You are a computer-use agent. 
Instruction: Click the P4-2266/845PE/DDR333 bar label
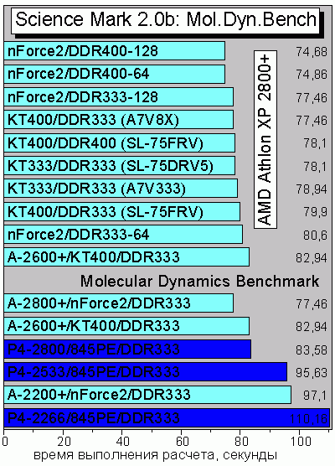(x=94, y=417)
